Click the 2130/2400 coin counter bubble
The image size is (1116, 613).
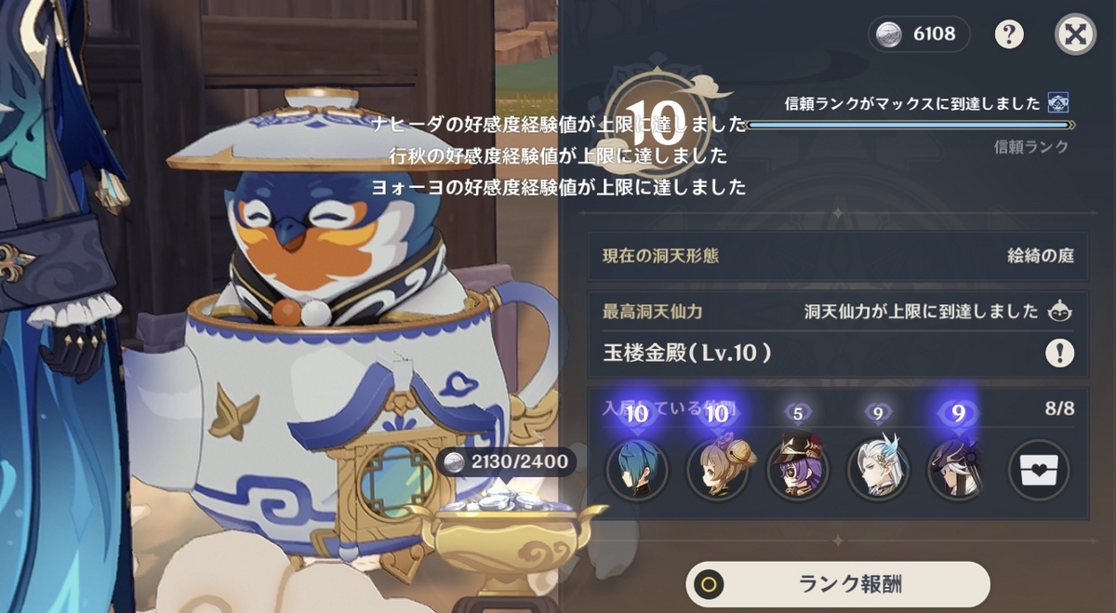pos(504,461)
